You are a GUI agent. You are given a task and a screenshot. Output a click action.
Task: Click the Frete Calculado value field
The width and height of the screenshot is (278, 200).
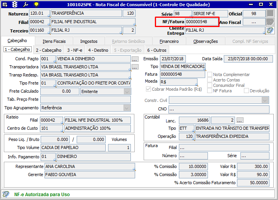pyautogui.click(x=60, y=92)
